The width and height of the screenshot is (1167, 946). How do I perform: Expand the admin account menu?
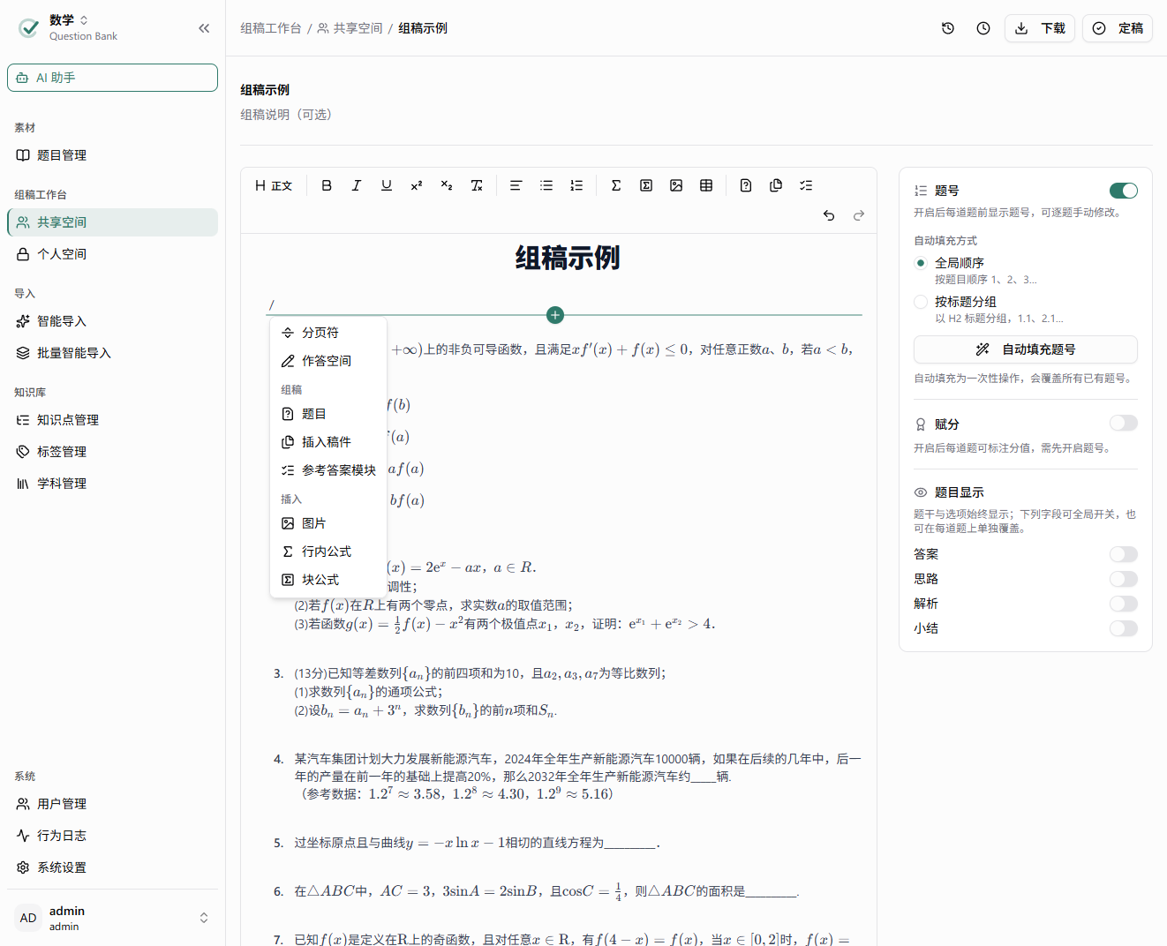pos(113,918)
